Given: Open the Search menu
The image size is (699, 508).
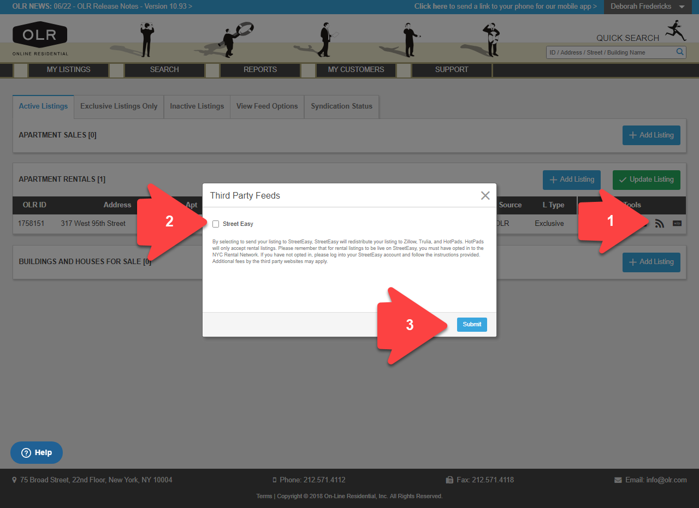Looking at the screenshot, I should tap(164, 69).
